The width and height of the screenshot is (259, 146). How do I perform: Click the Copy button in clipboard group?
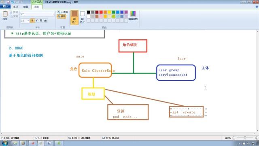point(14,16)
